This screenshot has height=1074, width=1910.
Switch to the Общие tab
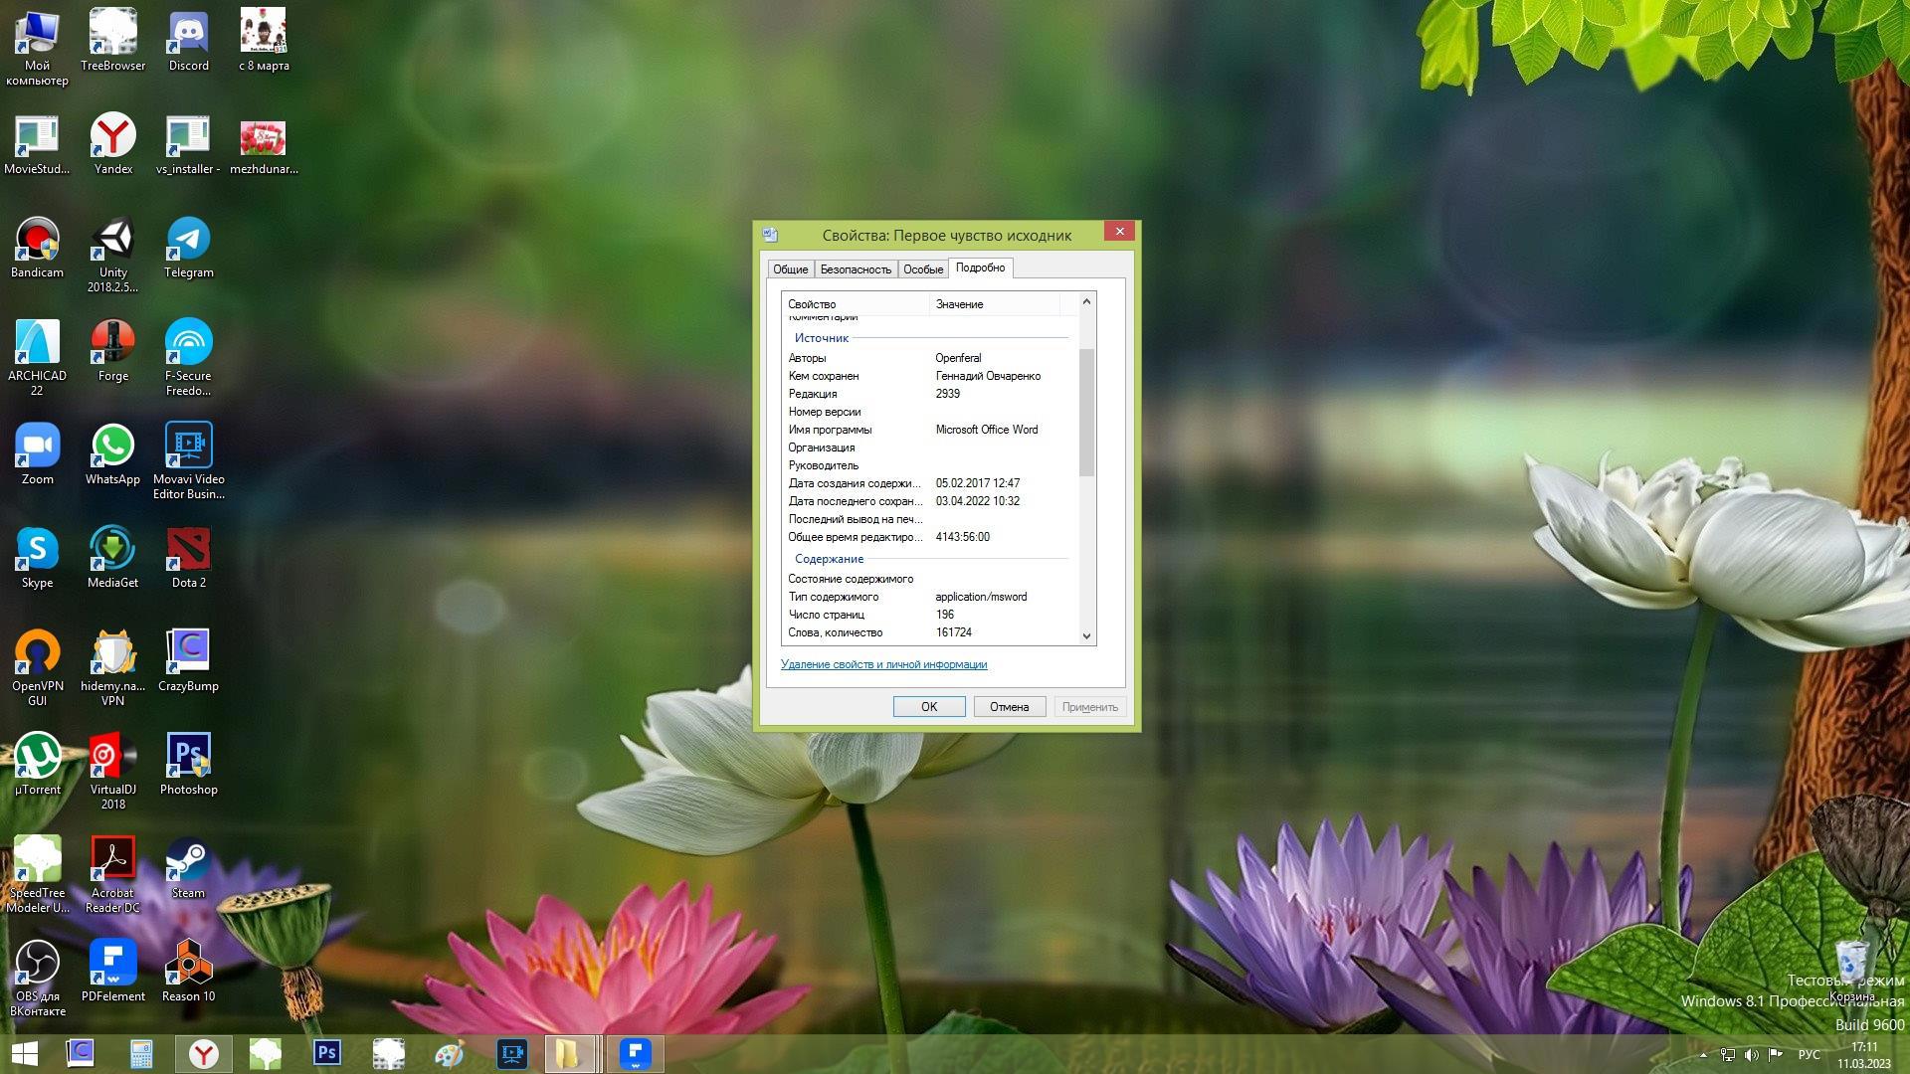[790, 269]
